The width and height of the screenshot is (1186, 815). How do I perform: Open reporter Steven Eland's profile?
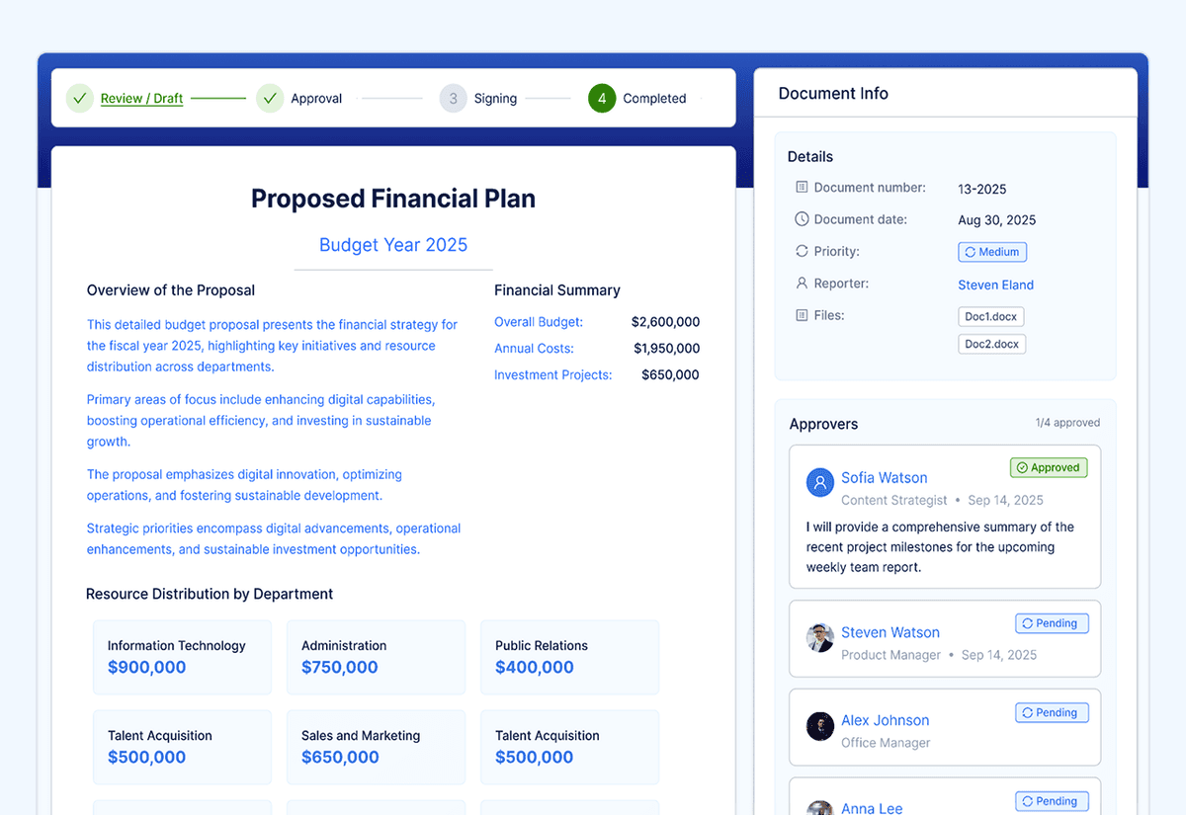click(995, 285)
